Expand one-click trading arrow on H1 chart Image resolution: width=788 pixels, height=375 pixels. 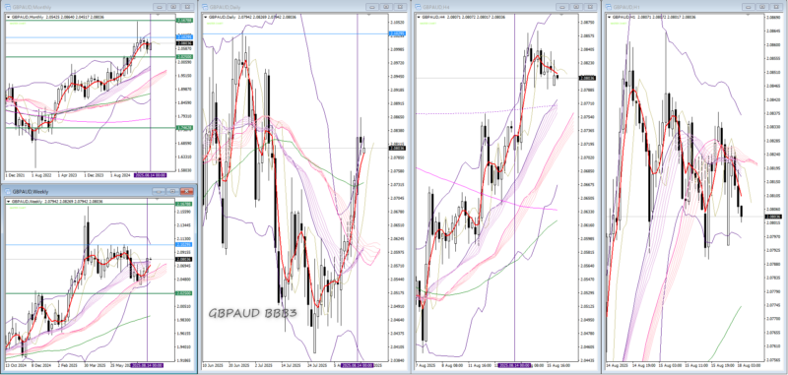tap(609, 17)
